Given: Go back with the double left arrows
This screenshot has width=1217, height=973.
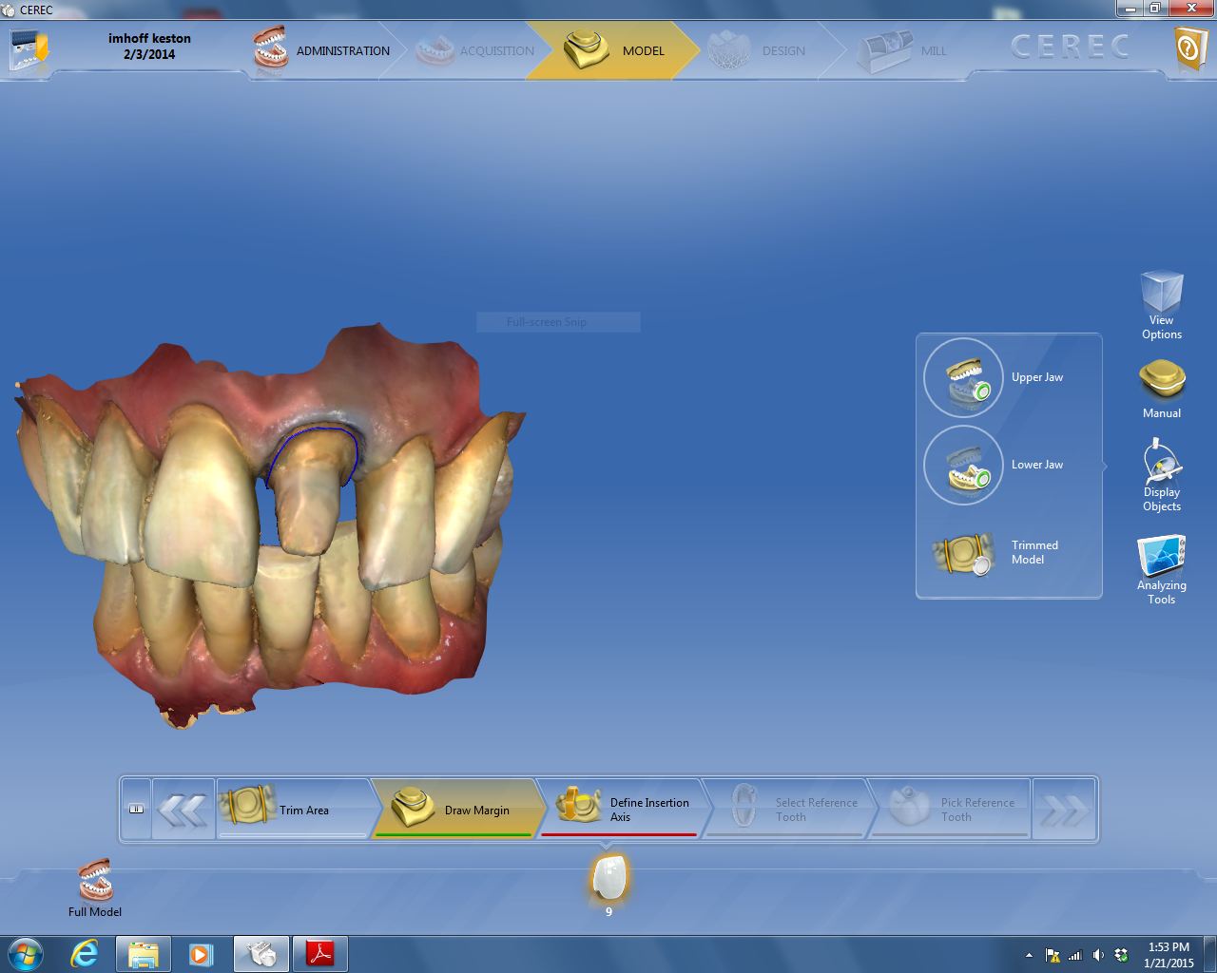Looking at the screenshot, I should tap(182, 811).
